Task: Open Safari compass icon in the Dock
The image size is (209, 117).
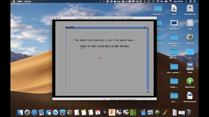Action: [34, 113]
